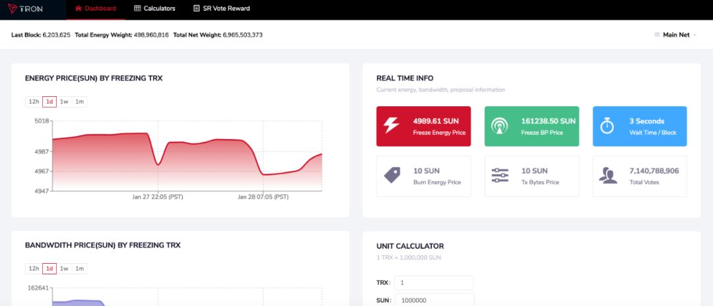Click the price tag Burn Energy icon

392,175
